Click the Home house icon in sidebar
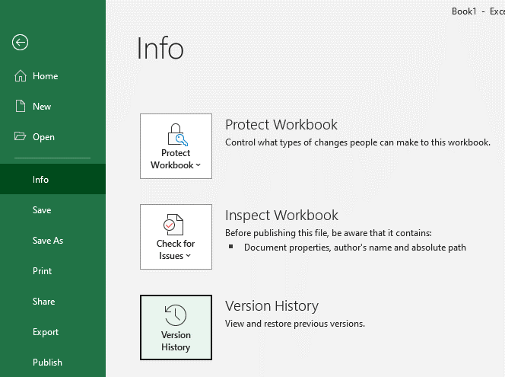This screenshot has width=505, height=377. pyautogui.click(x=21, y=76)
